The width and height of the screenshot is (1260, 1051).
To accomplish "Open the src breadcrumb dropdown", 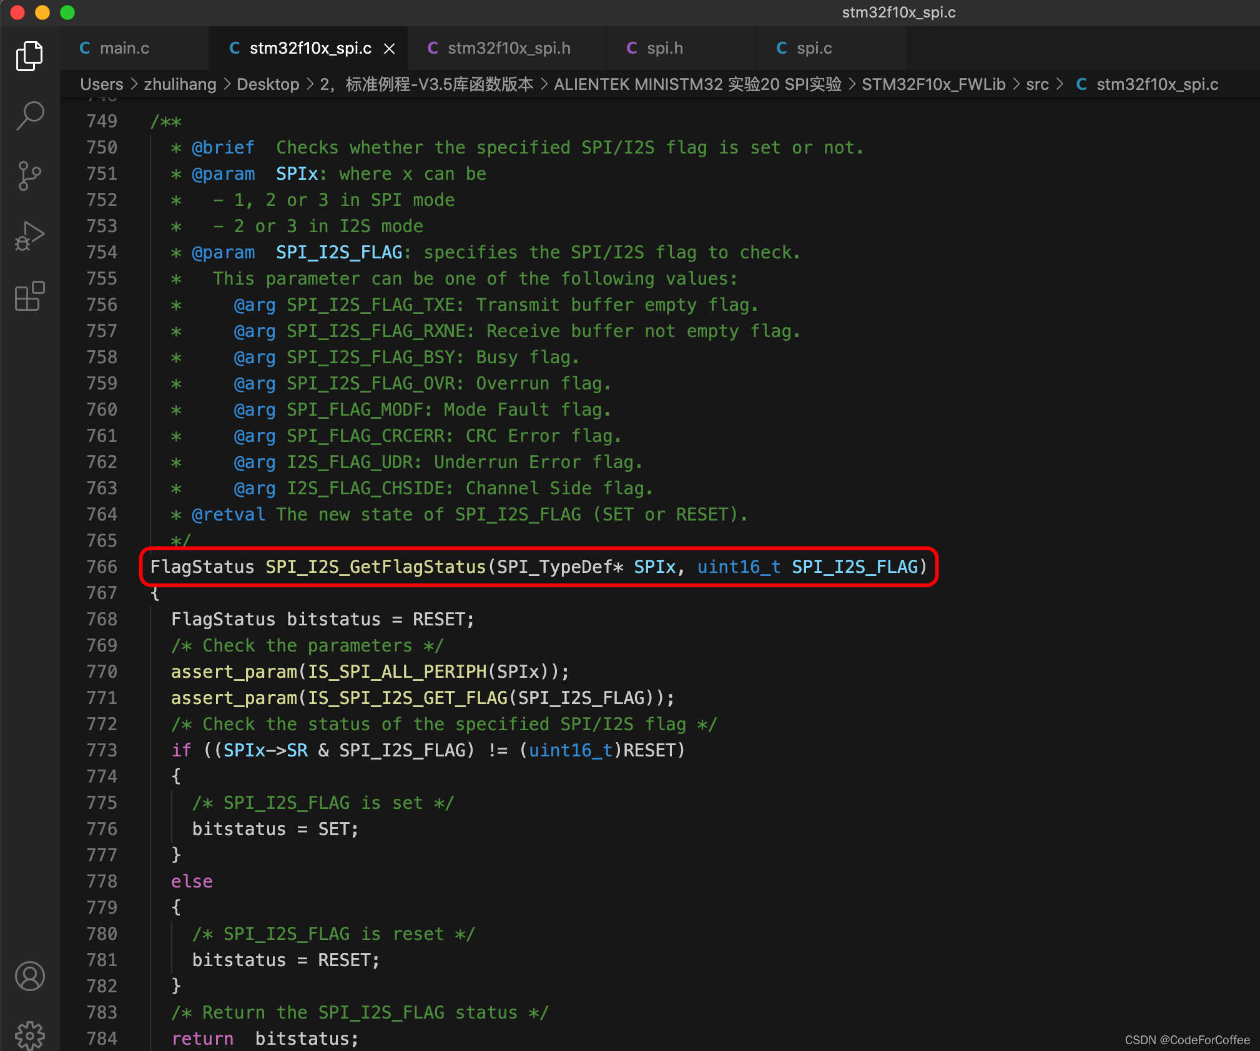I will click(1038, 84).
